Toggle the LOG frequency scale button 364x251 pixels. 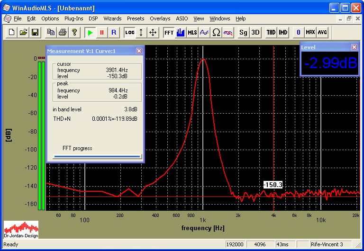pos(129,32)
